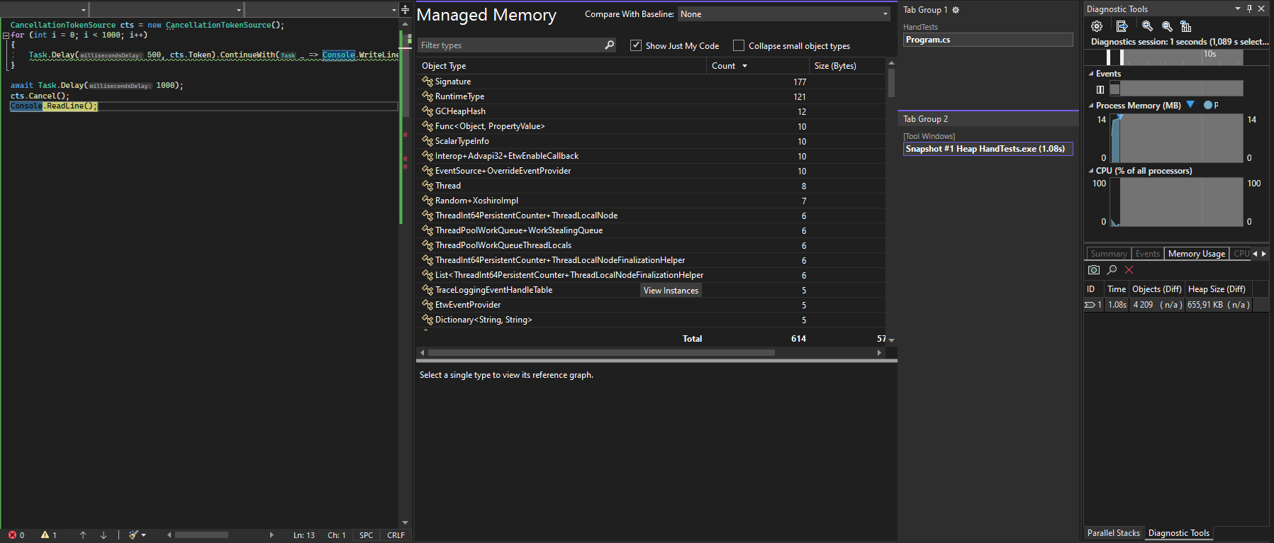Click in the Filter types search box
This screenshot has height=543, width=1274.
(x=510, y=45)
